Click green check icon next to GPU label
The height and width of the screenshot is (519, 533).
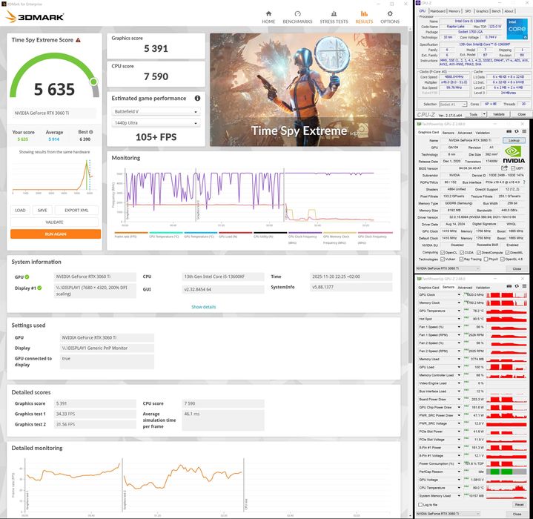(x=27, y=277)
